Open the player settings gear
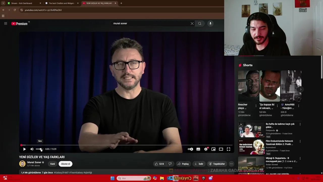The image size is (323, 182). click(206, 149)
